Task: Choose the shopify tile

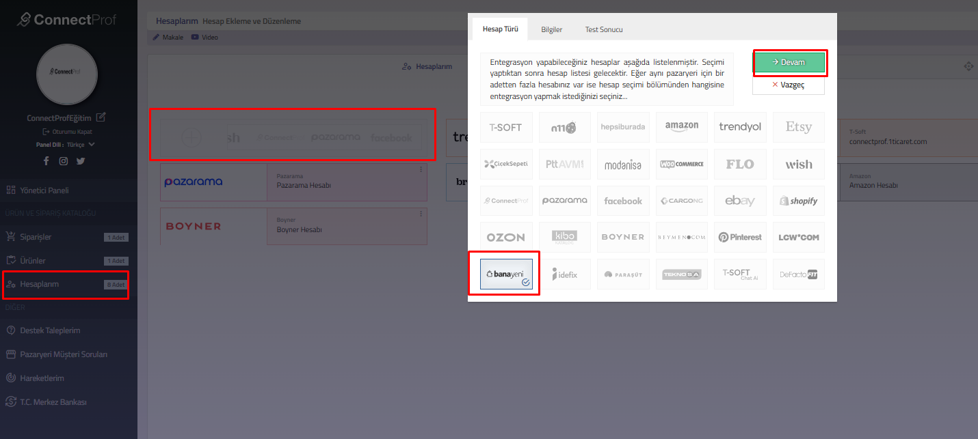Action: tap(799, 201)
